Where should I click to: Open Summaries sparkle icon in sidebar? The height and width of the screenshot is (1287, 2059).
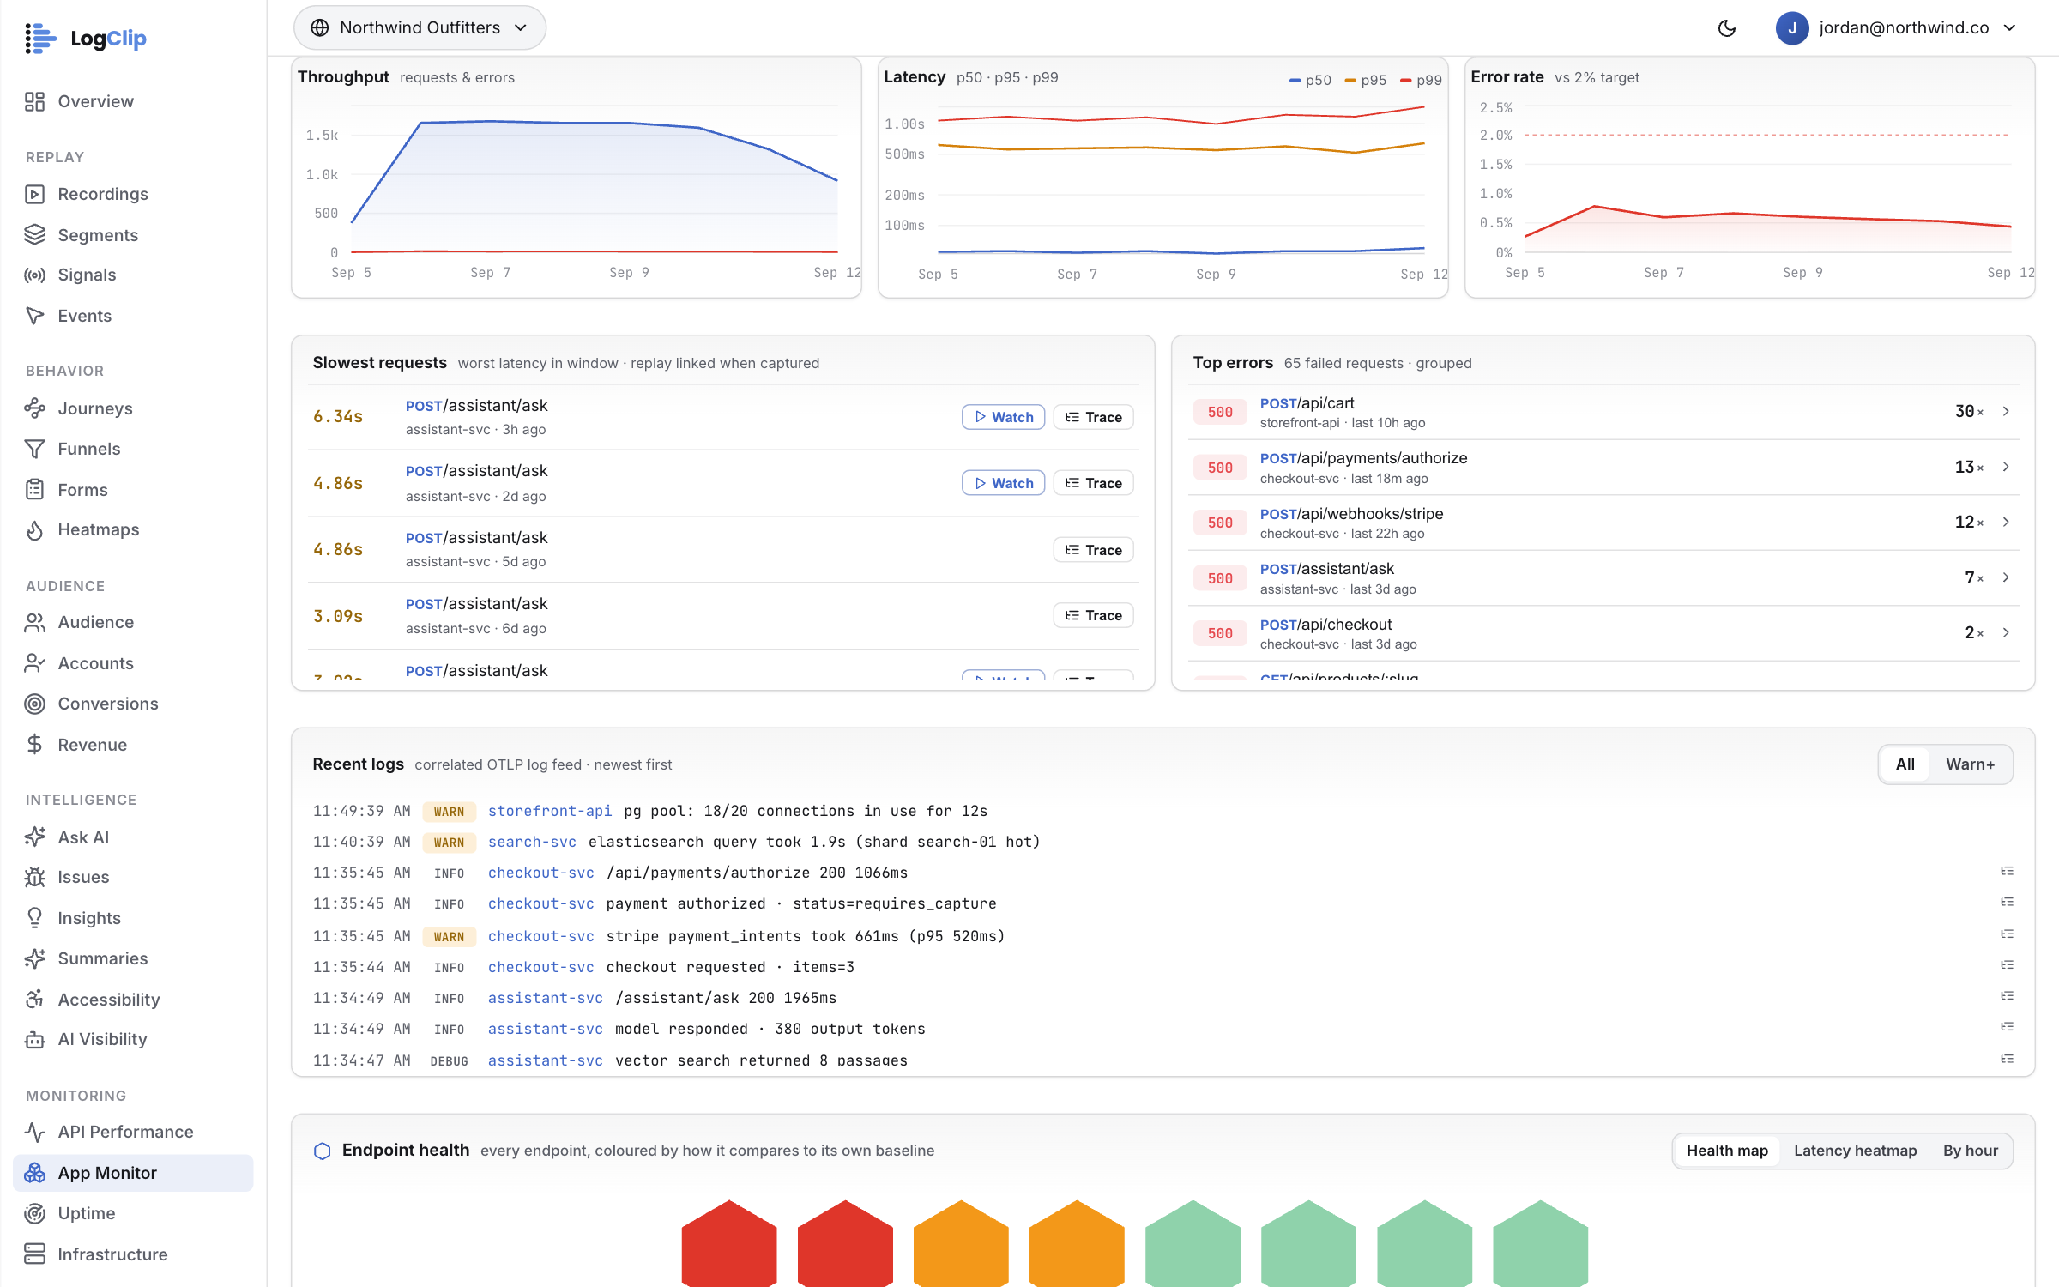(34, 958)
